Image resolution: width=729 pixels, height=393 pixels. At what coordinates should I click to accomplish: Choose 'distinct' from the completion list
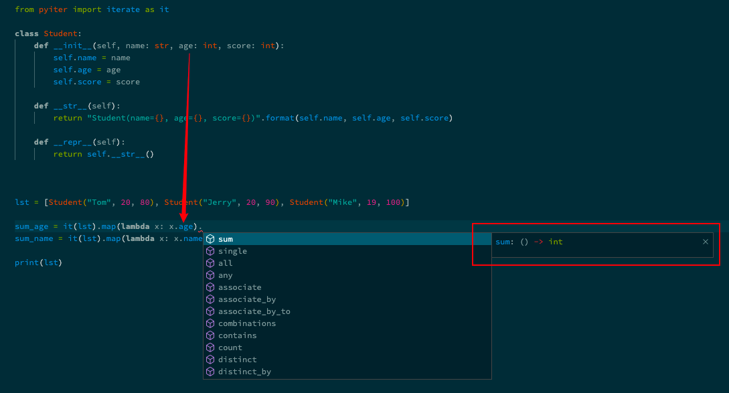[347, 360]
